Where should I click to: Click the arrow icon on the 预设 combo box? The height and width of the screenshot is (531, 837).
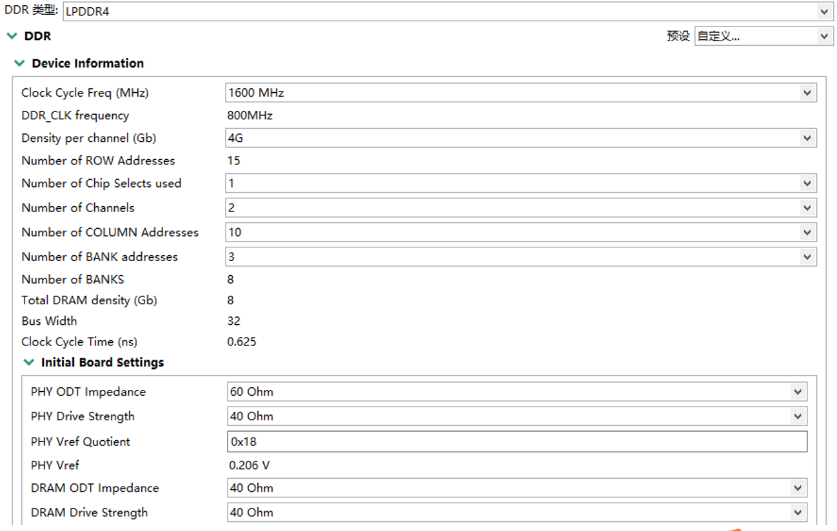823,36
